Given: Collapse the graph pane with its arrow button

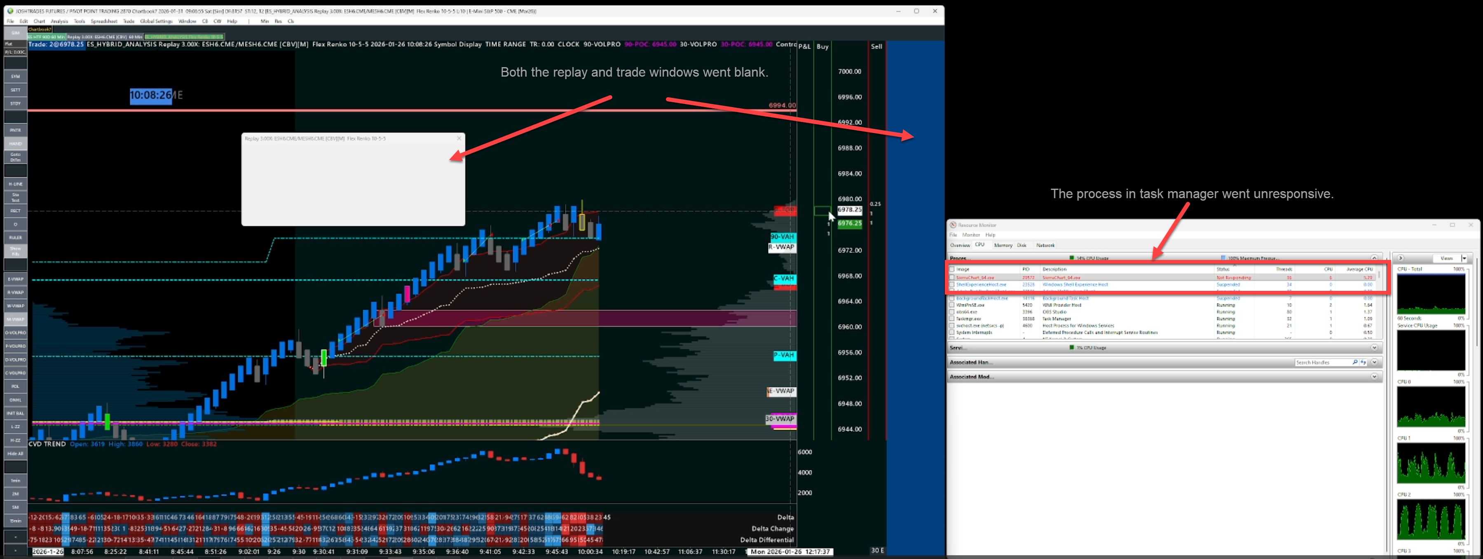Looking at the screenshot, I should [x=1401, y=258].
